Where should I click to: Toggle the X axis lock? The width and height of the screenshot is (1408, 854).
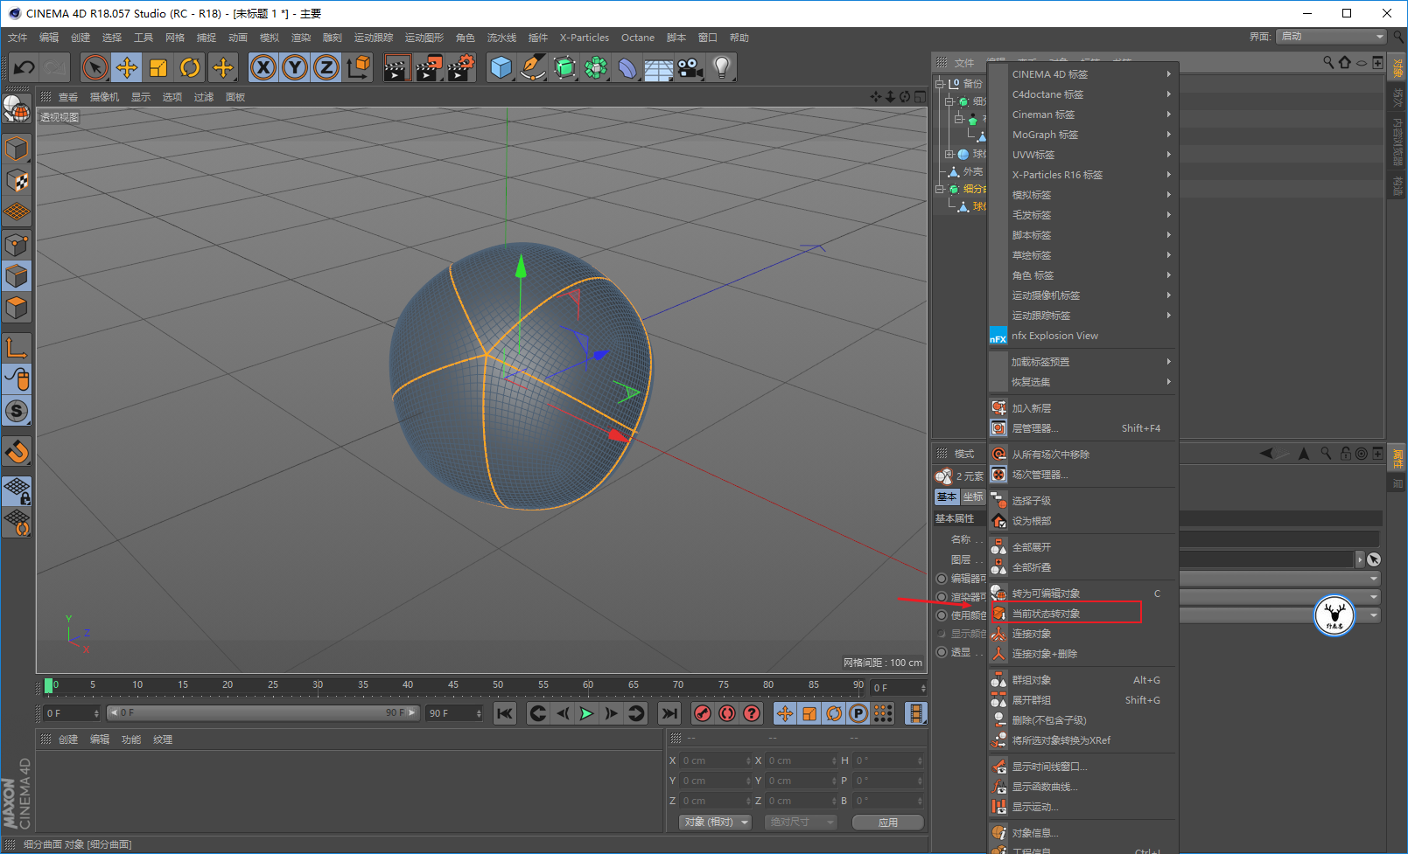tap(263, 67)
